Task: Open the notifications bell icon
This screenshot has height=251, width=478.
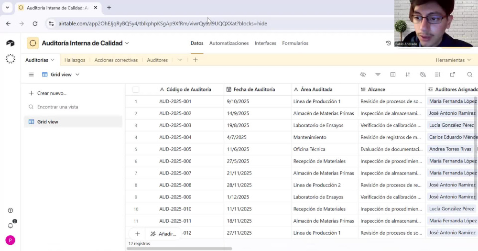Action: (x=11, y=225)
